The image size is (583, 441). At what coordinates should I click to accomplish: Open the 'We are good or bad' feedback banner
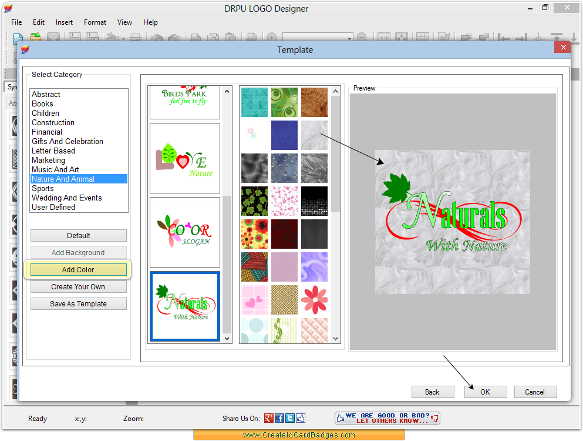click(387, 418)
